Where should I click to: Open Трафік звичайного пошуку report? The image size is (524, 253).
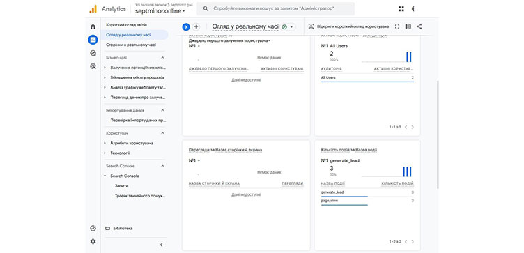point(140,196)
